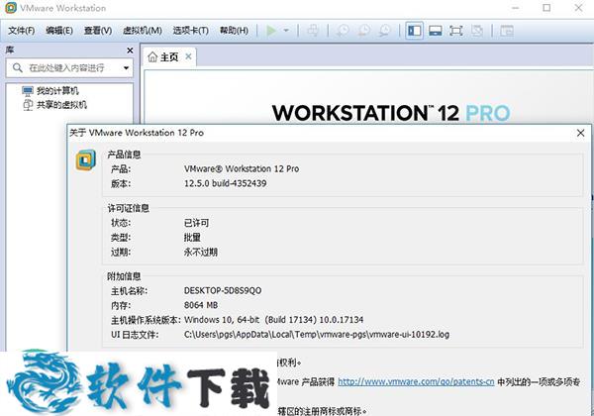Click the 我的计算机 monitor icon
The height and width of the screenshot is (416, 594).
pyautogui.click(x=28, y=91)
